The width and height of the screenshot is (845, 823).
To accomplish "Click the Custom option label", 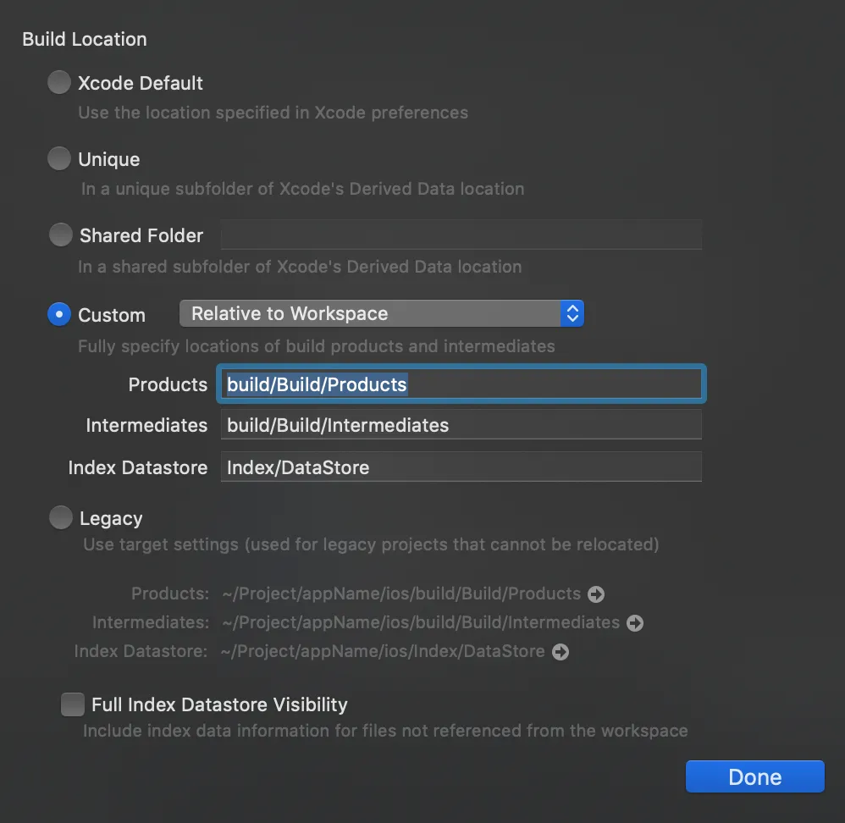I will point(112,315).
